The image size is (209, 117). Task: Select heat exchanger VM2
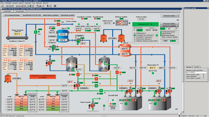(x=104, y=64)
